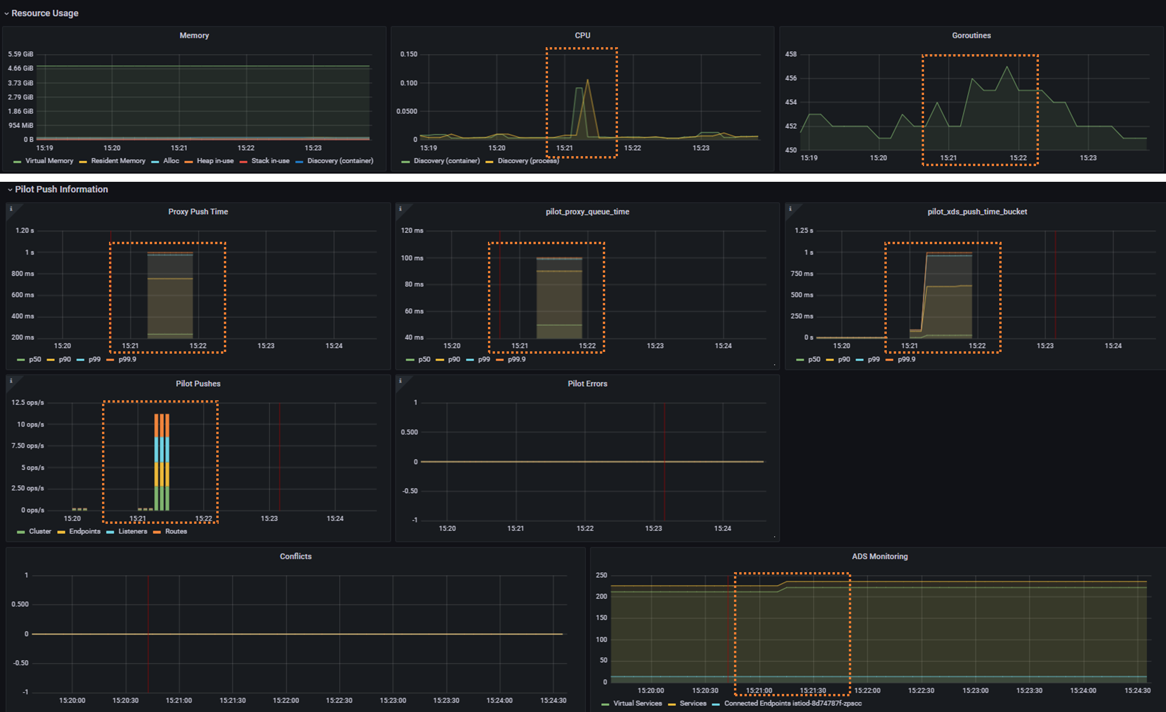
Task: Toggle Heap in-use series in Memory legend
Action: click(215, 161)
